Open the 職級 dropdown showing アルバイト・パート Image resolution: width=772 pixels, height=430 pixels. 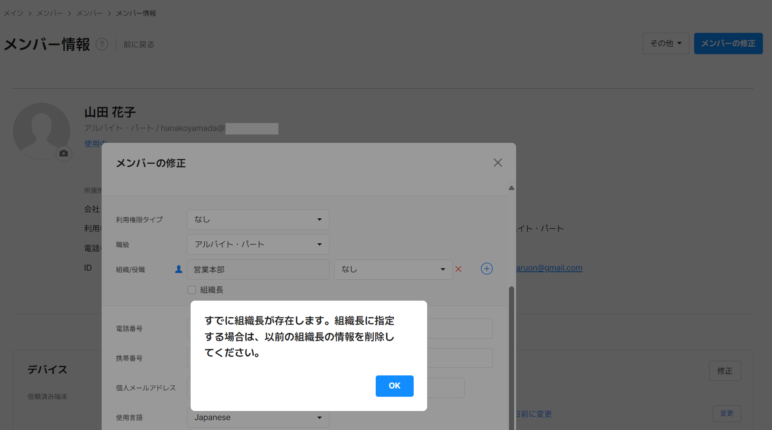click(258, 244)
